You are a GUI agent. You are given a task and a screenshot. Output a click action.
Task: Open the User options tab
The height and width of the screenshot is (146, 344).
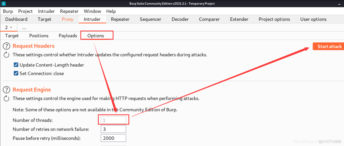[313, 19]
